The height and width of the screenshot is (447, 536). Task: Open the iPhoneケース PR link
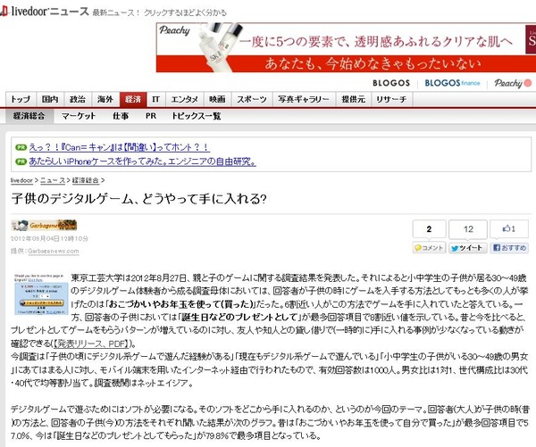click(143, 161)
